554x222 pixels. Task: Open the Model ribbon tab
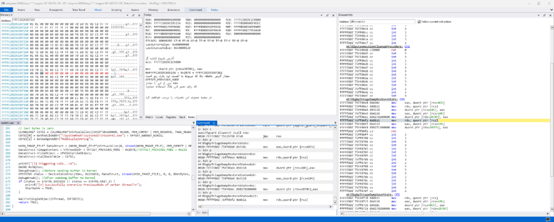click(x=98, y=10)
